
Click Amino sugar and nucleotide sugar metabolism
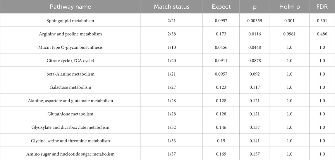coord(70,154)
